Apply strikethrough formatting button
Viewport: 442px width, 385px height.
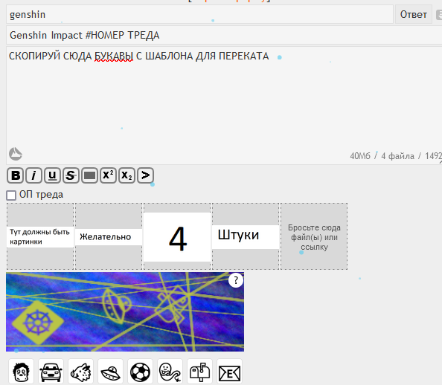[71, 175]
